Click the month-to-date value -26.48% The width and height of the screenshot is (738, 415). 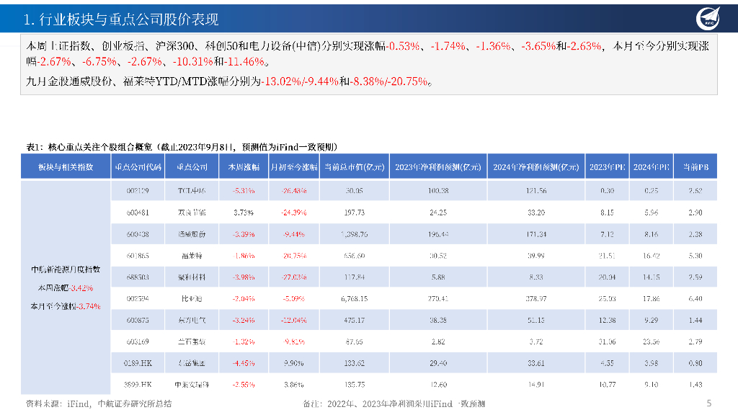pos(294,190)
